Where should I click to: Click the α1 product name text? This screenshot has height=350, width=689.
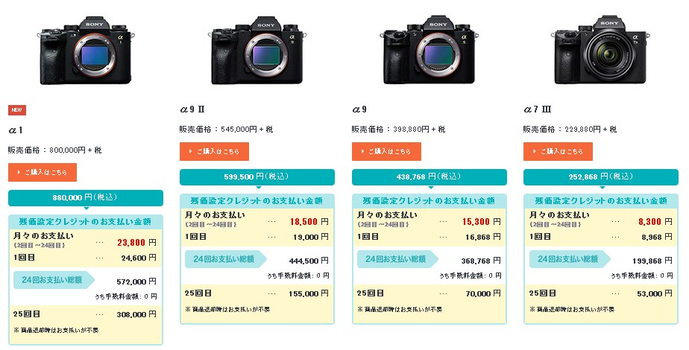[16, 130]
